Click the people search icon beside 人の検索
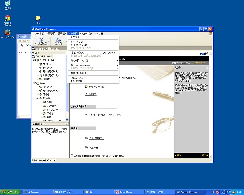This screenshot has width=244, height=195. click(x=87, y=147)
